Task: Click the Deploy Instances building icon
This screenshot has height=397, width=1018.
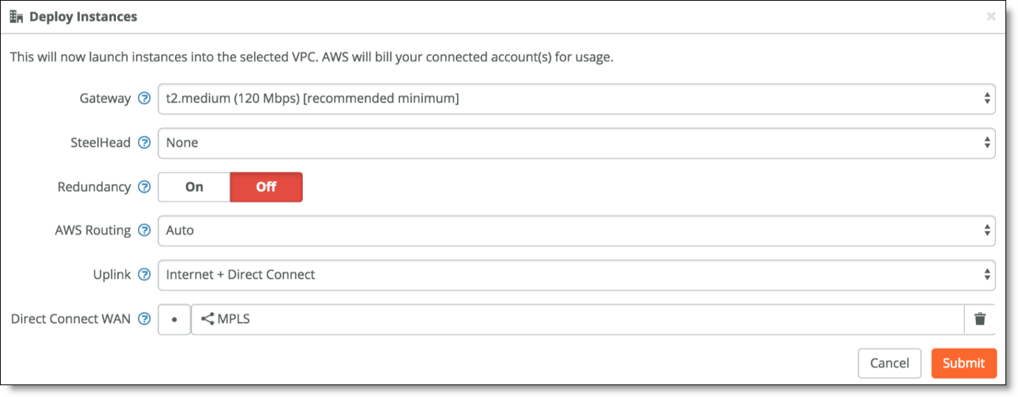Action: pyautogui.click(x=16, y=16)
